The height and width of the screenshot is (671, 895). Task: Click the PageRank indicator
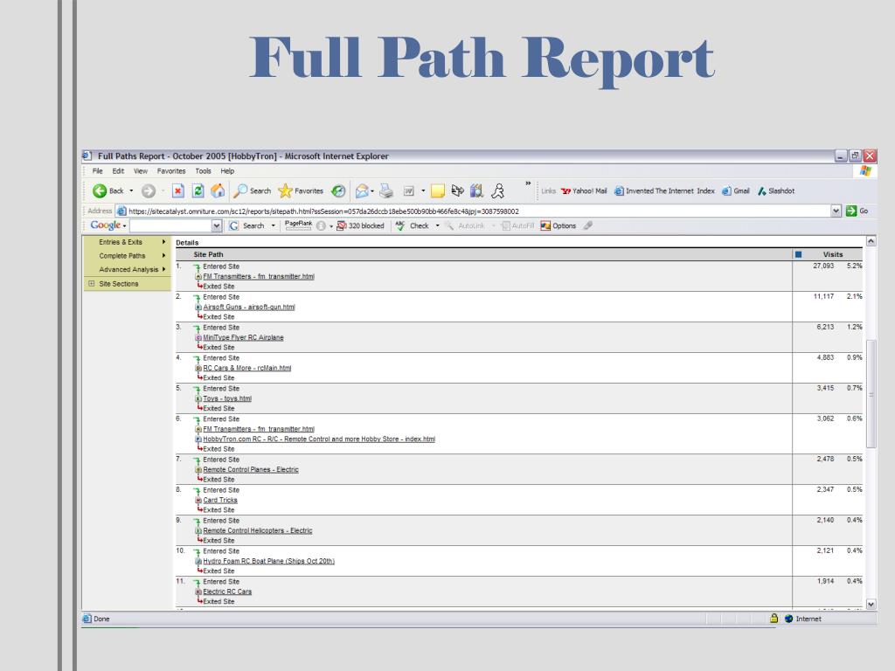(x=299, y=225)
